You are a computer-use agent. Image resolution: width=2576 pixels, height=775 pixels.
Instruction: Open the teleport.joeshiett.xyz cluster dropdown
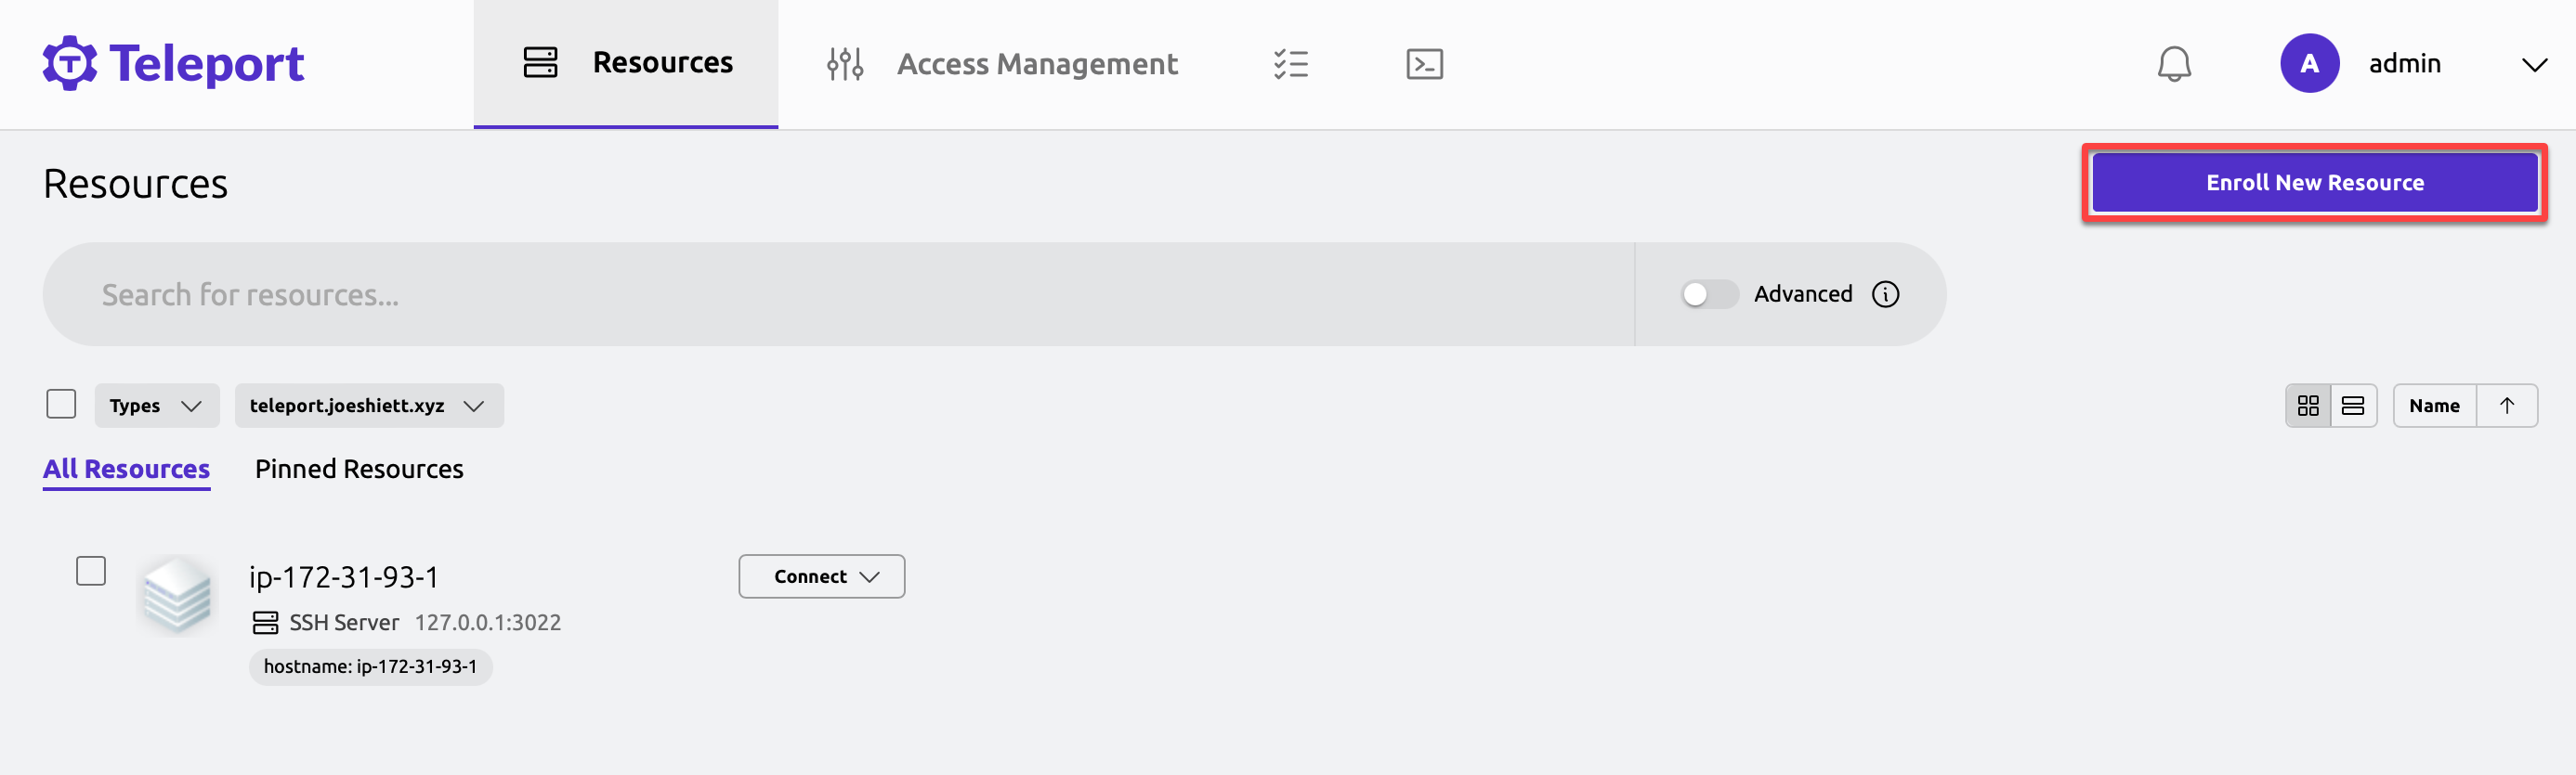pyautogui.click(x=369, y=406)
